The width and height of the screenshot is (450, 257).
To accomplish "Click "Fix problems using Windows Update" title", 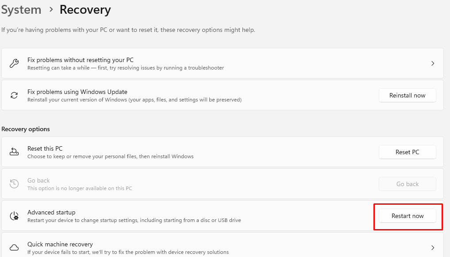I will click(x=77, y=92).
